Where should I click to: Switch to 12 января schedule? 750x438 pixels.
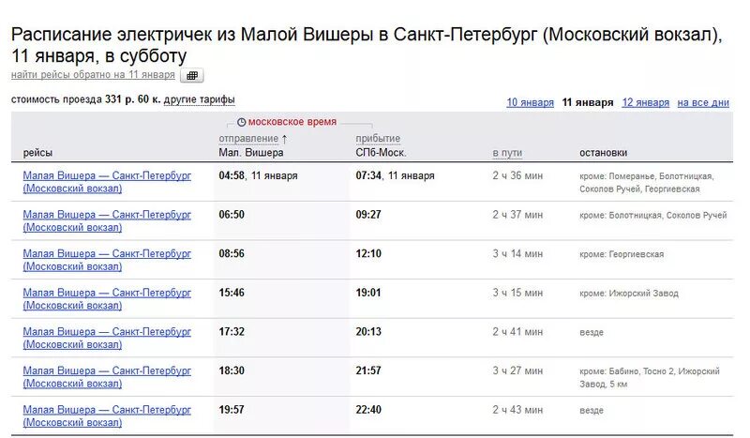coord(645,102)
